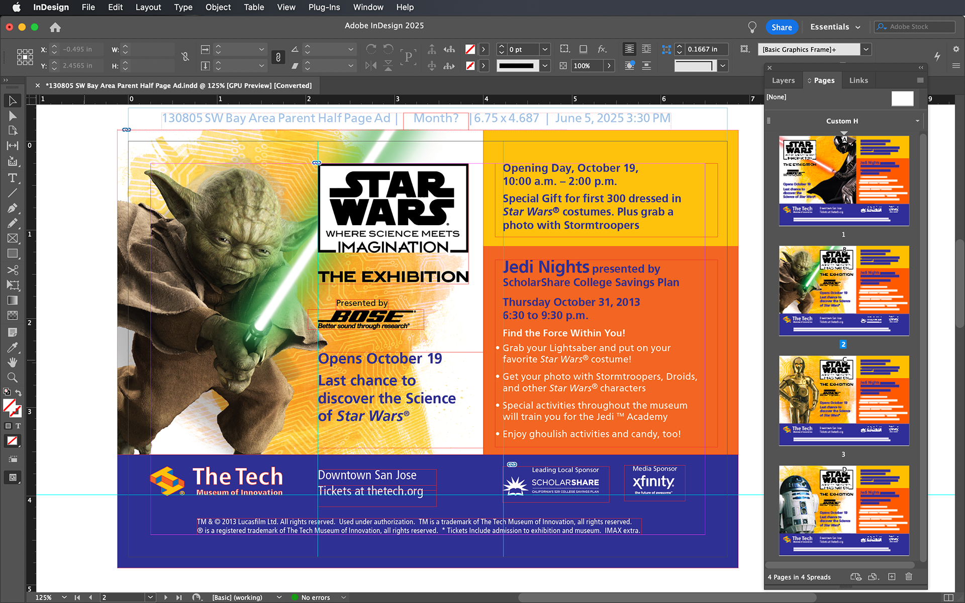This screenshot has width=965, height=603.
Task: Click the Share button
Action: (782, 27)
